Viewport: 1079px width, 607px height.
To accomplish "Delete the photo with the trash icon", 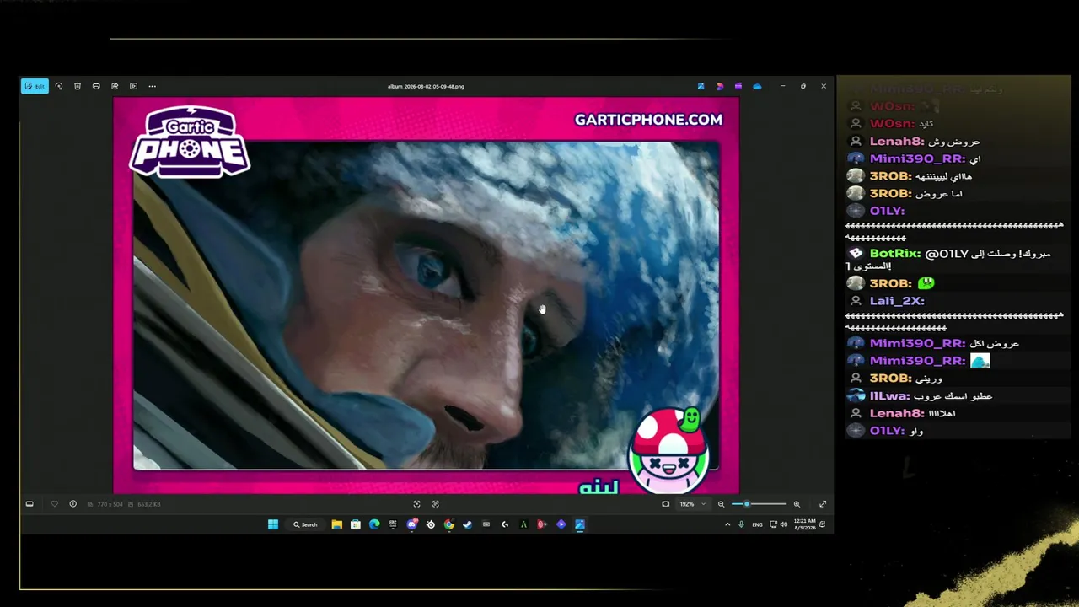I will 78,86.
